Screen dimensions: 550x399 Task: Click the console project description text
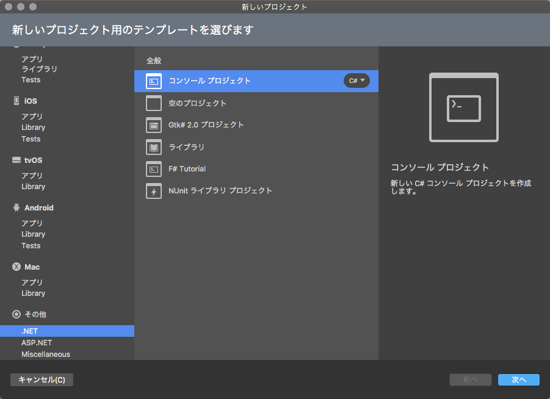[x=461, y=187]
